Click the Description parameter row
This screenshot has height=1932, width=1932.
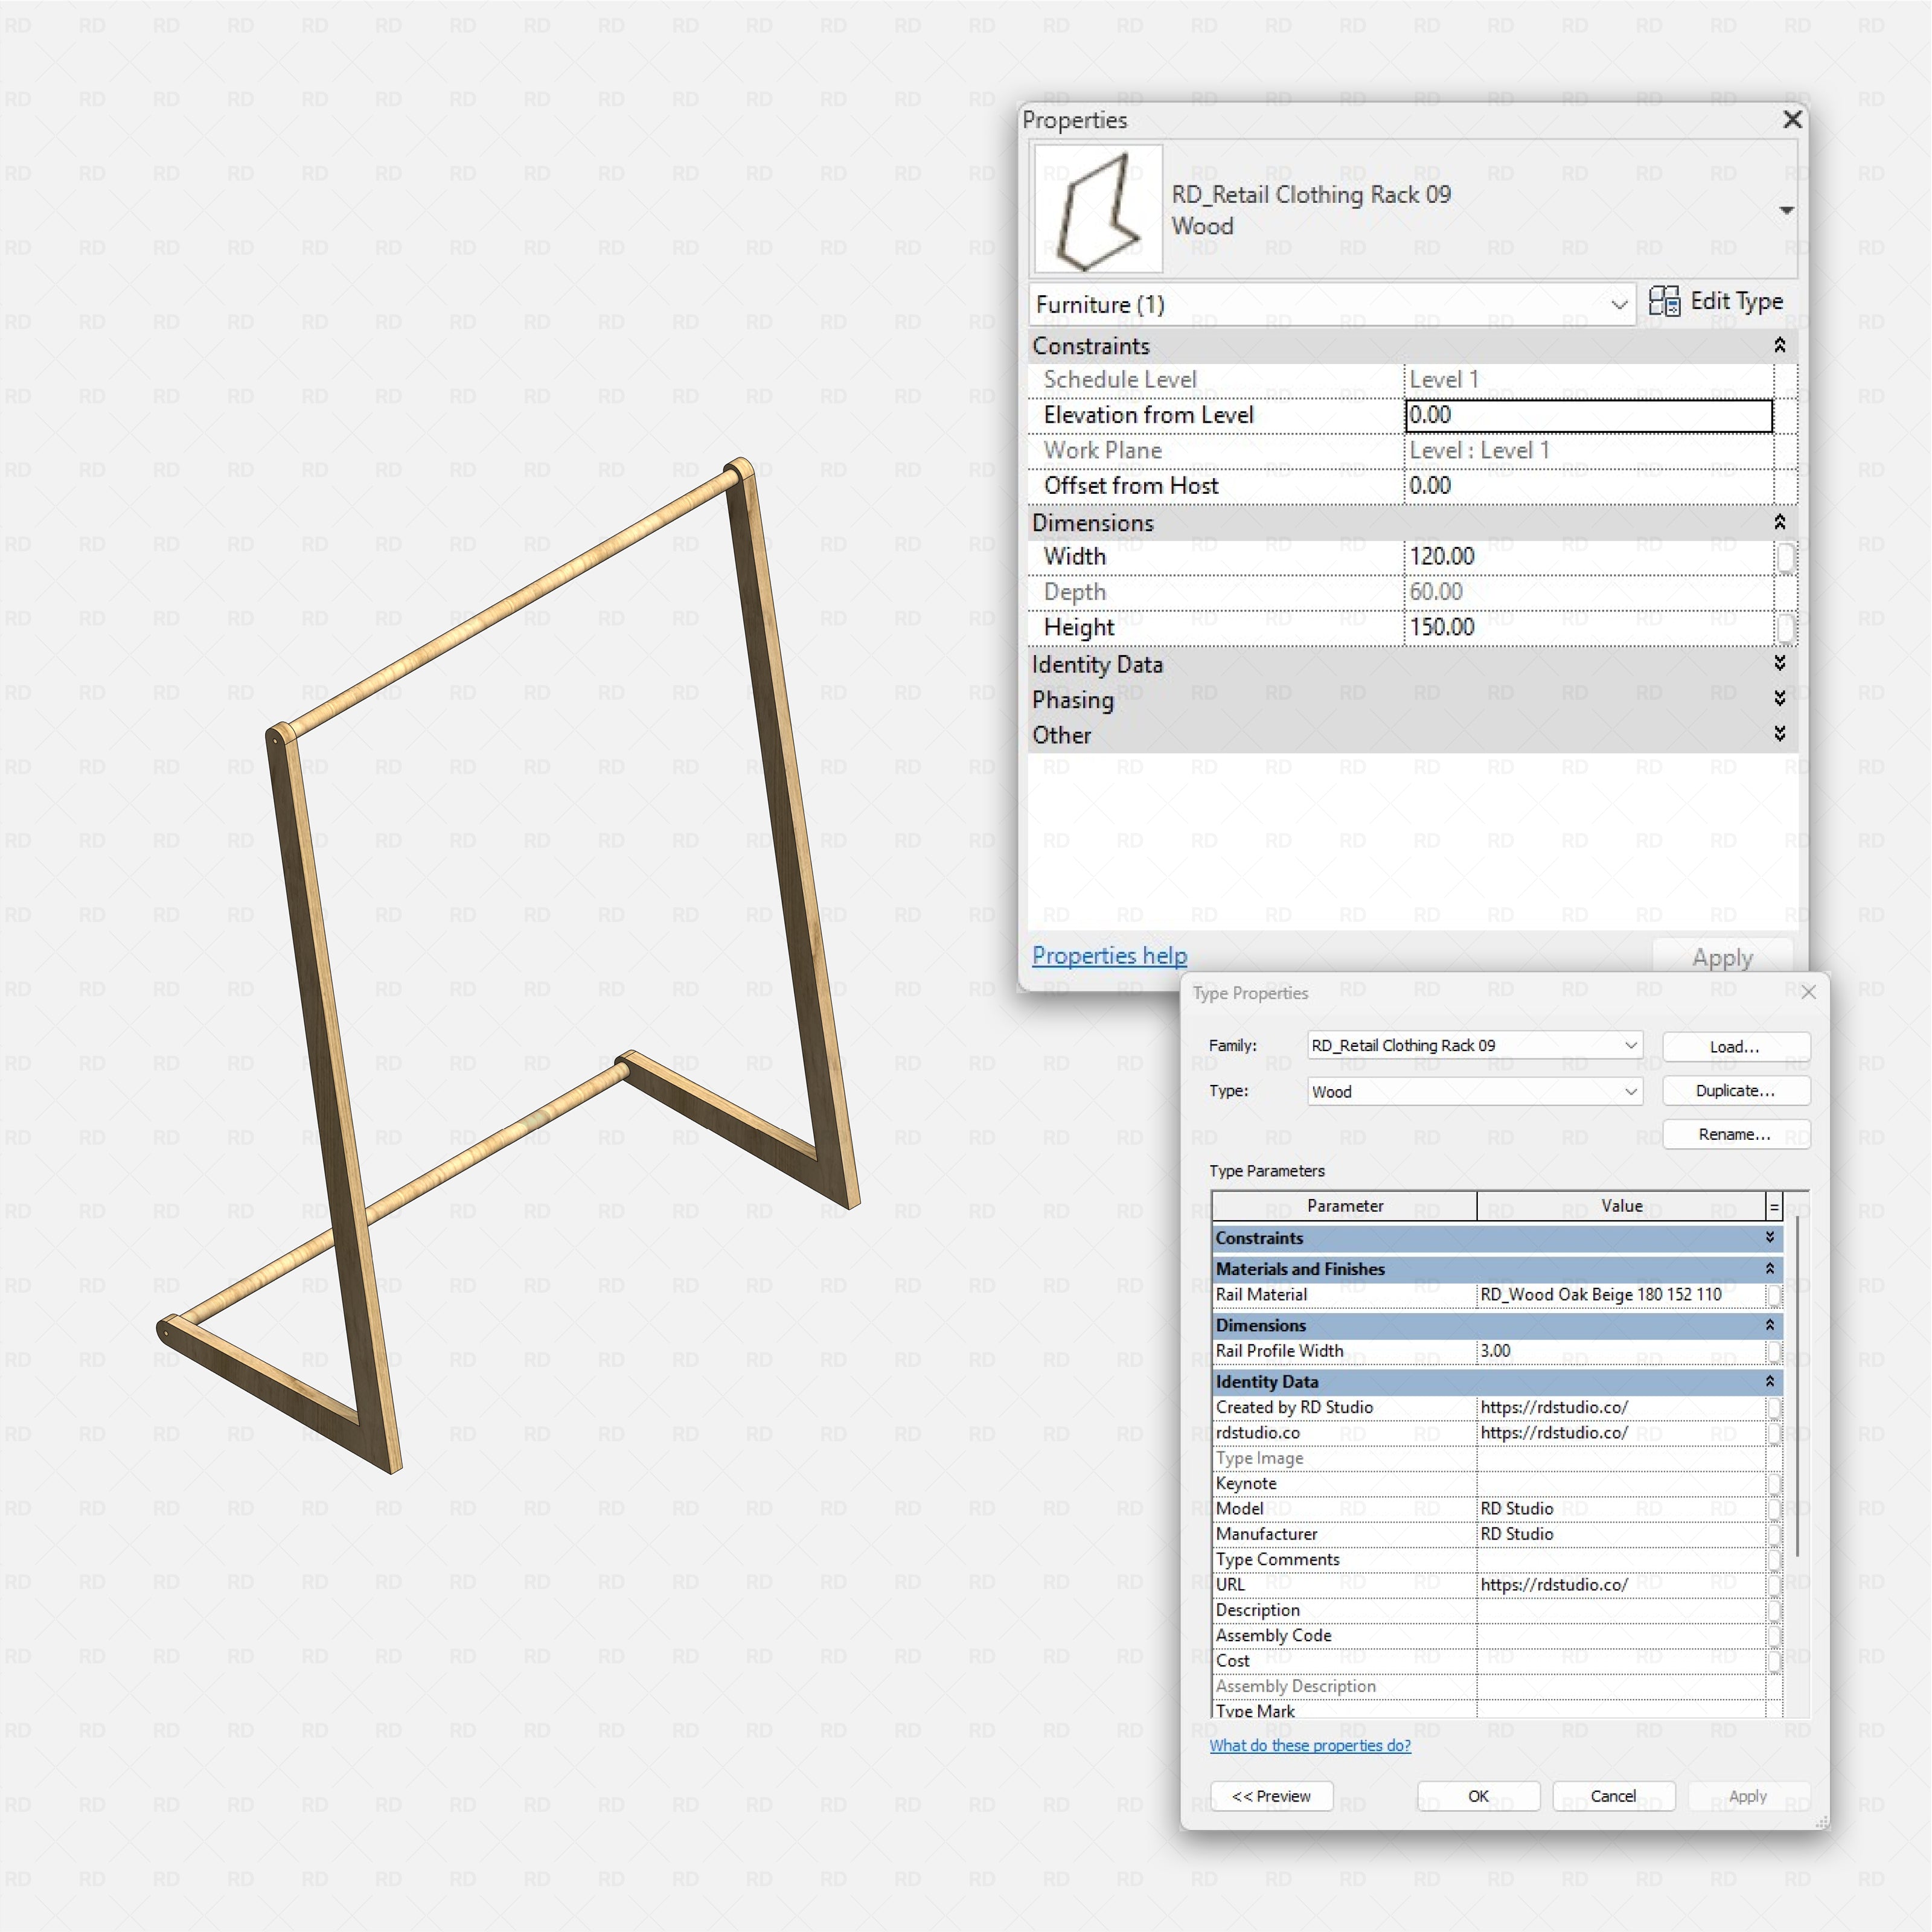pyautogui.click(x=1497, y=1611)
